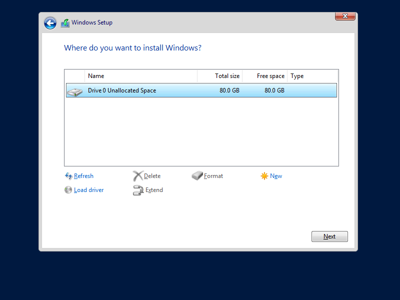The height and width of the screenshot is (300, 400).
Task: Click the Extend partition icon
Action: coord(138,190)
